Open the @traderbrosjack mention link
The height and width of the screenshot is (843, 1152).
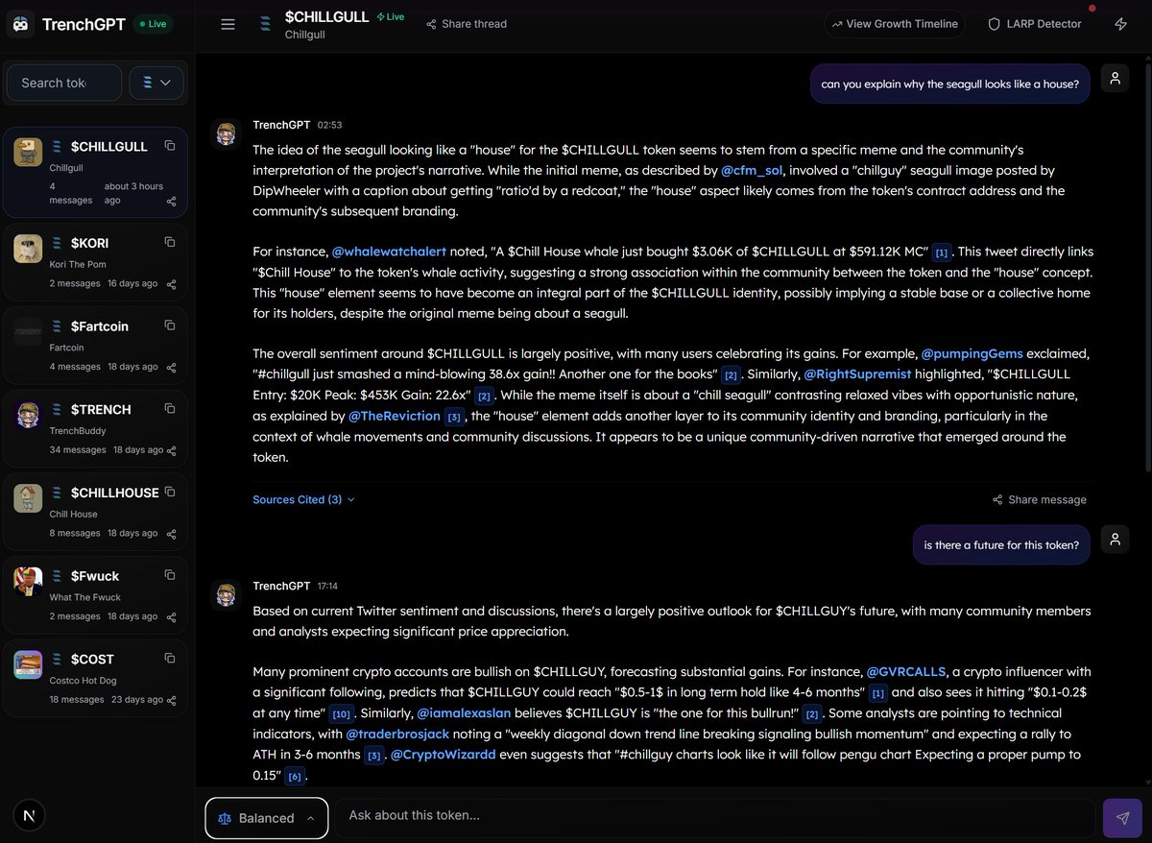pos(397,734)
